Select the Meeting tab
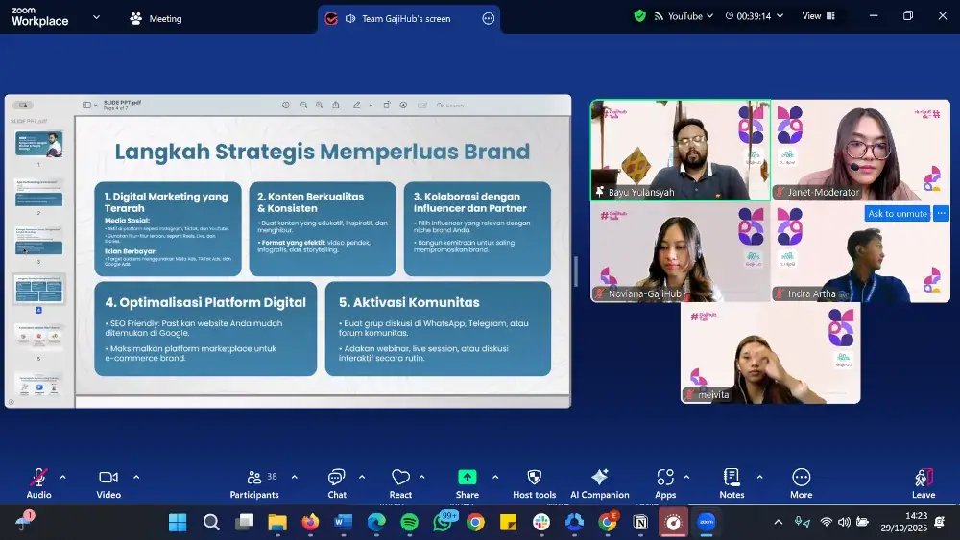 click(156, 18)
